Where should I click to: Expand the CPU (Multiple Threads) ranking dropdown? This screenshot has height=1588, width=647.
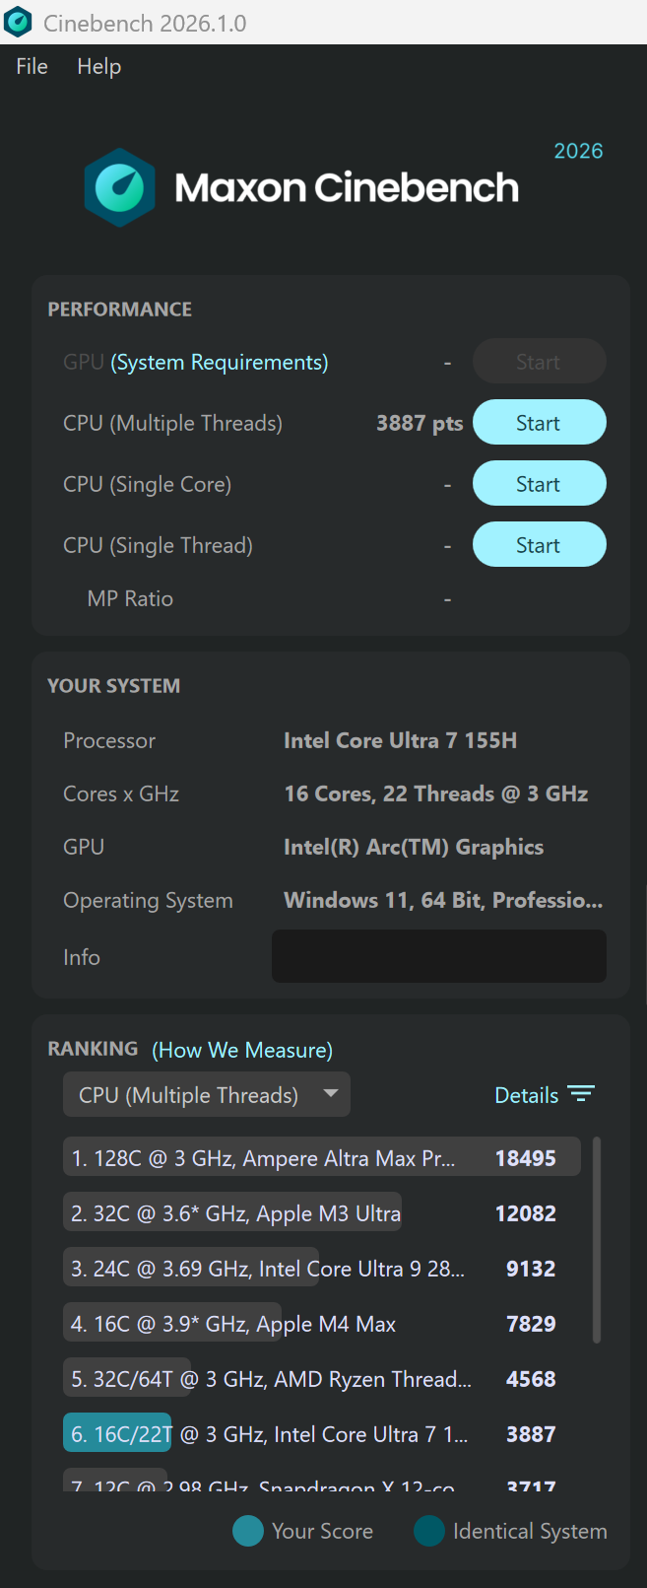(207, 1095)
